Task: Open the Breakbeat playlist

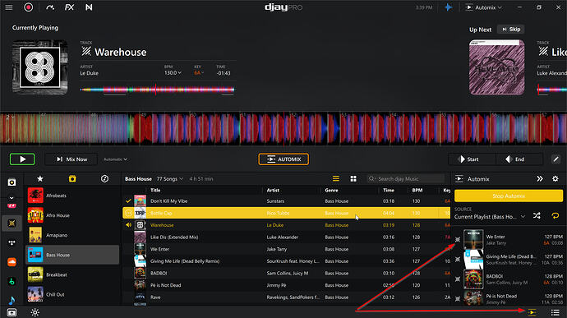Action: pyautogui.click(x=72, y=274)
